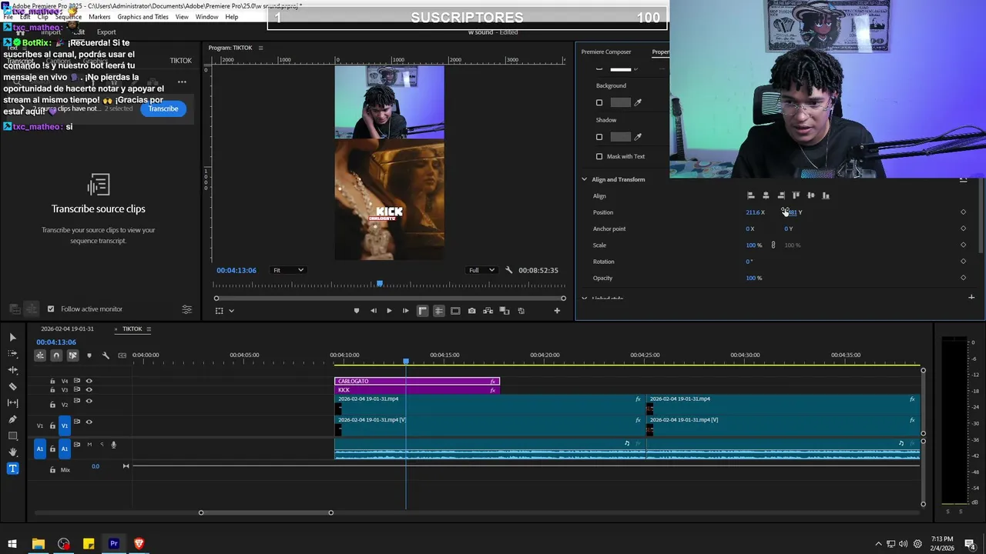Export frame with camera icon
Image resolution: width=986 pixels, height=554 pixels.
[471, 311]
